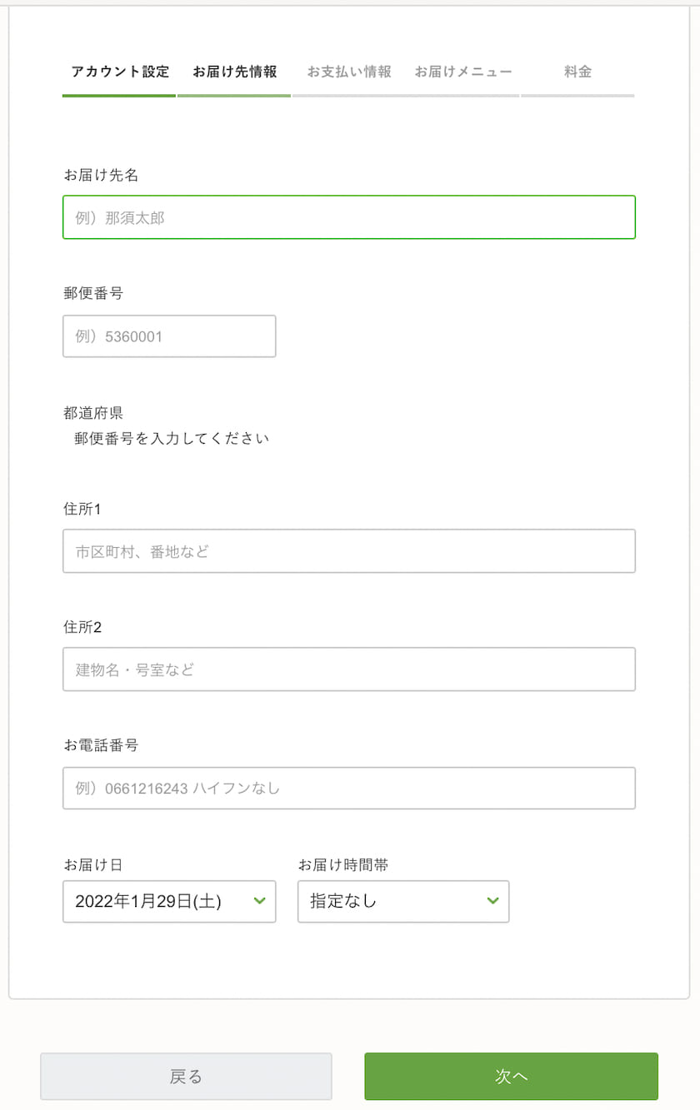700x1110 pixels.
Task: Click the chevron icon on the delivery date selector
Action: [259, 901]
